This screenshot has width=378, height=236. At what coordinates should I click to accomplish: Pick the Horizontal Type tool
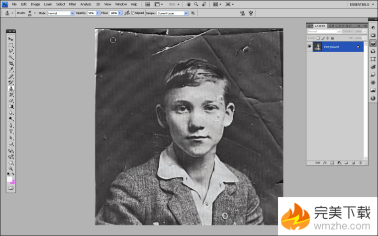click(11, 131)
